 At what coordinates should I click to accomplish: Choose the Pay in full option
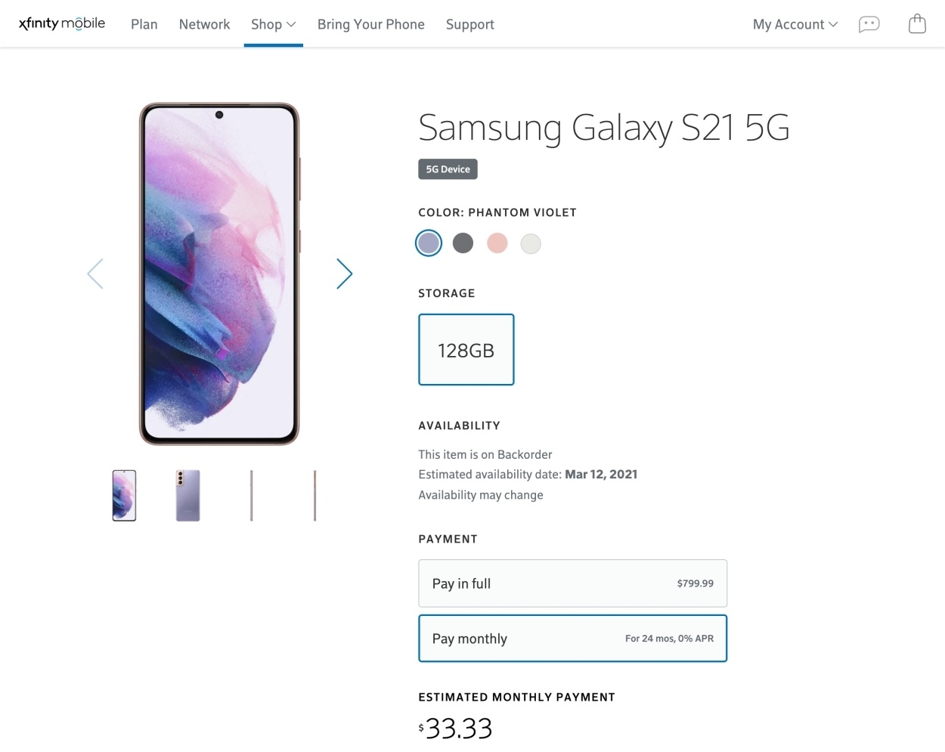pyautogui.click(x=572, y=583)
